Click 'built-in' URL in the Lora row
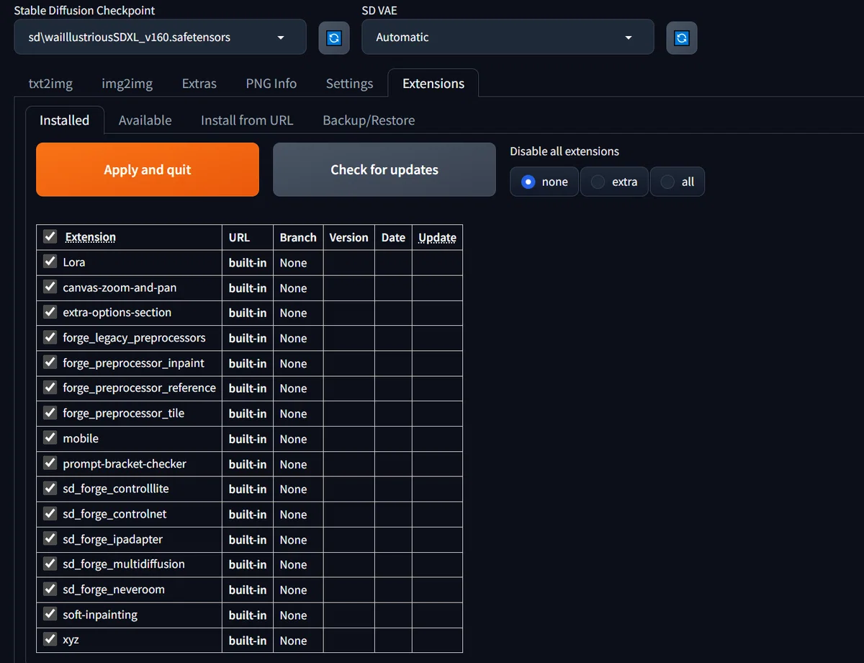The height and width of the screenshot is (663, 864). pos(248,263)
